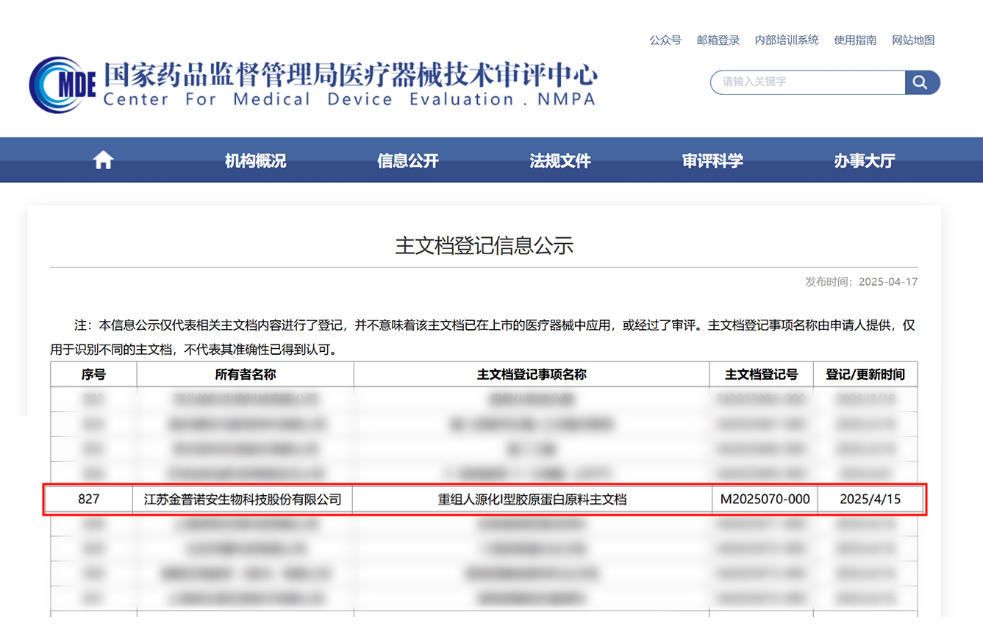The width and height of the screenshot is (983, 631).
Task: Click the 公众号 link at top
Action: (x=665, y=40)
